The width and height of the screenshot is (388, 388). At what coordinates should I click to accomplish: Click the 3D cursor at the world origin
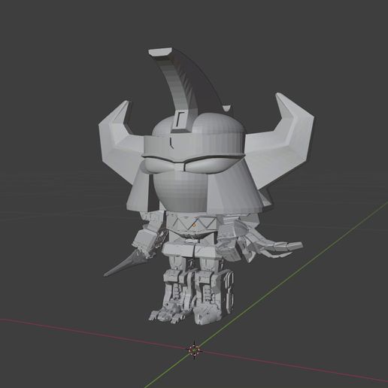pos(195,350)
